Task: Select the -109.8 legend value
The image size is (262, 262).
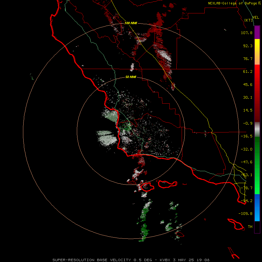Action: click(245, 214)
